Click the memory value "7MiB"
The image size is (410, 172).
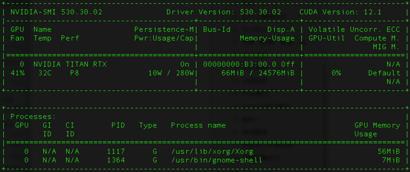(391, 160)
